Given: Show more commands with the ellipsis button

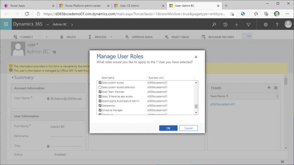Looking at the screenshot, I should [249, 36].
